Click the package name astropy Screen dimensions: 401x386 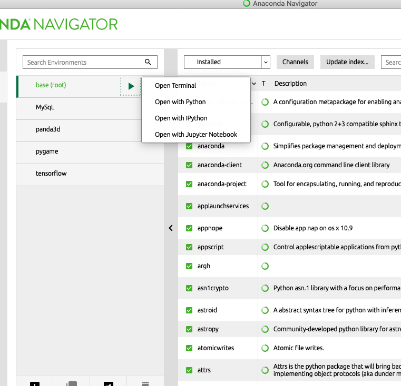[208, 329]
